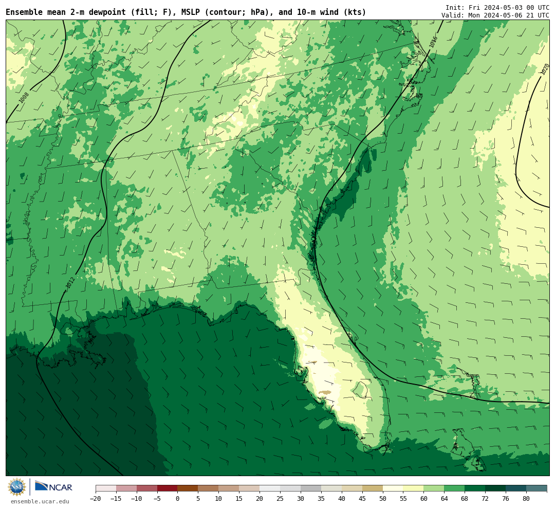Click the 64 colorbar label
The width and height of the screenshot is (555, 508).
click(444, 499)
